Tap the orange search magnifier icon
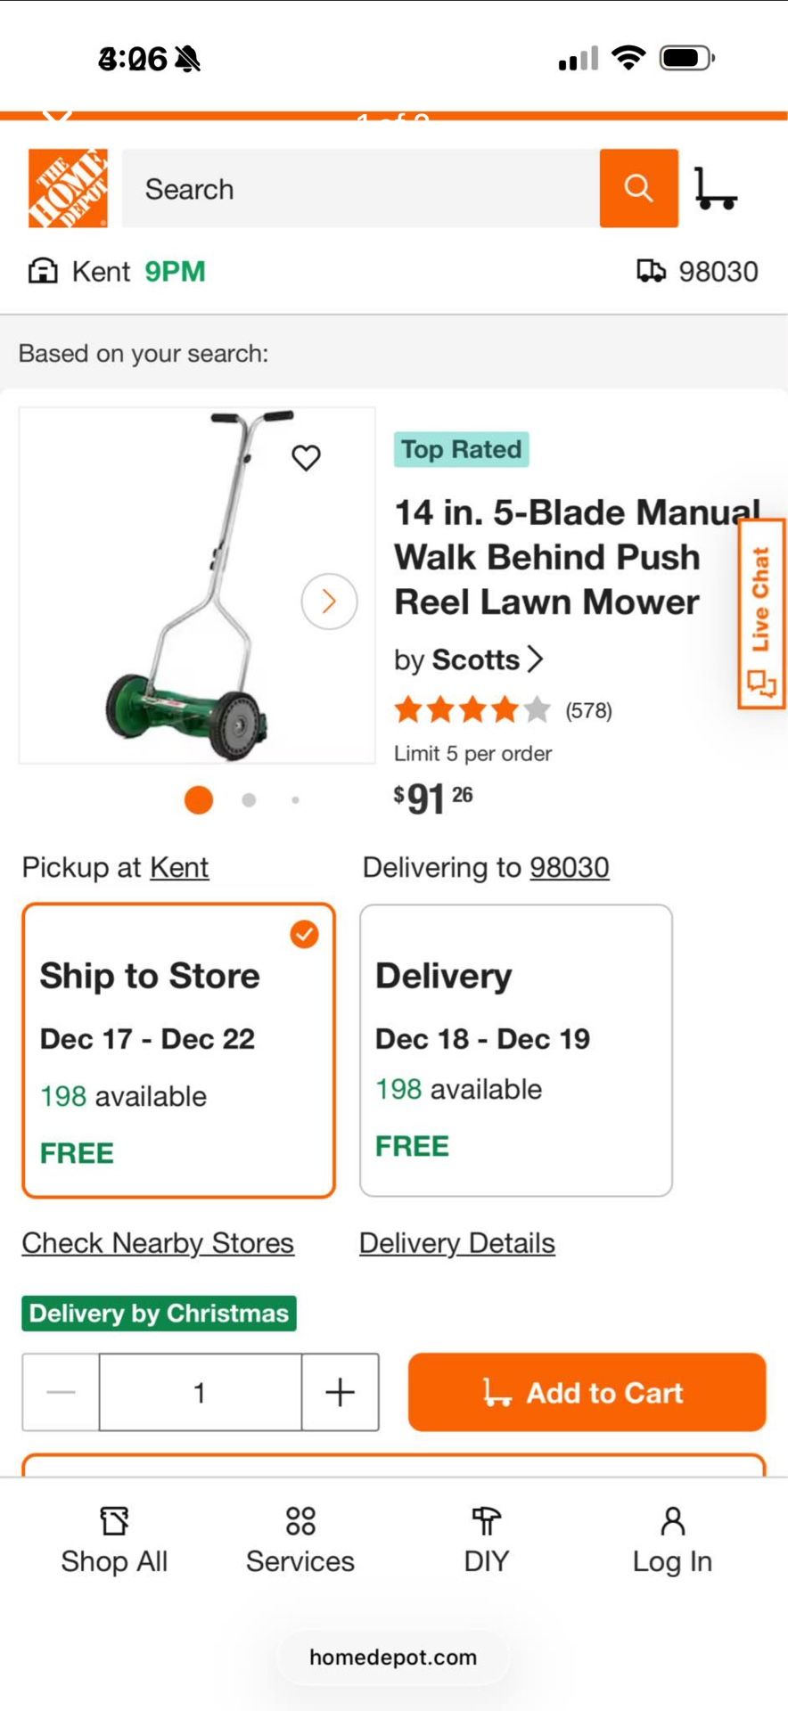Image resolution: width=788 pixels, height=1711 pixels. click(x=638, y=189)
